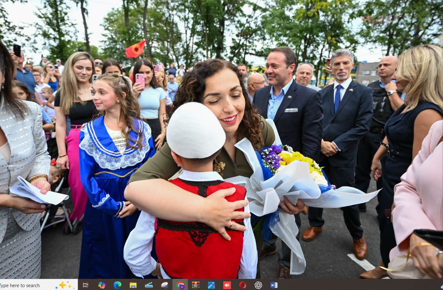Launch the Opera browser
The image size is (443, 290).
tap(242, 285)
